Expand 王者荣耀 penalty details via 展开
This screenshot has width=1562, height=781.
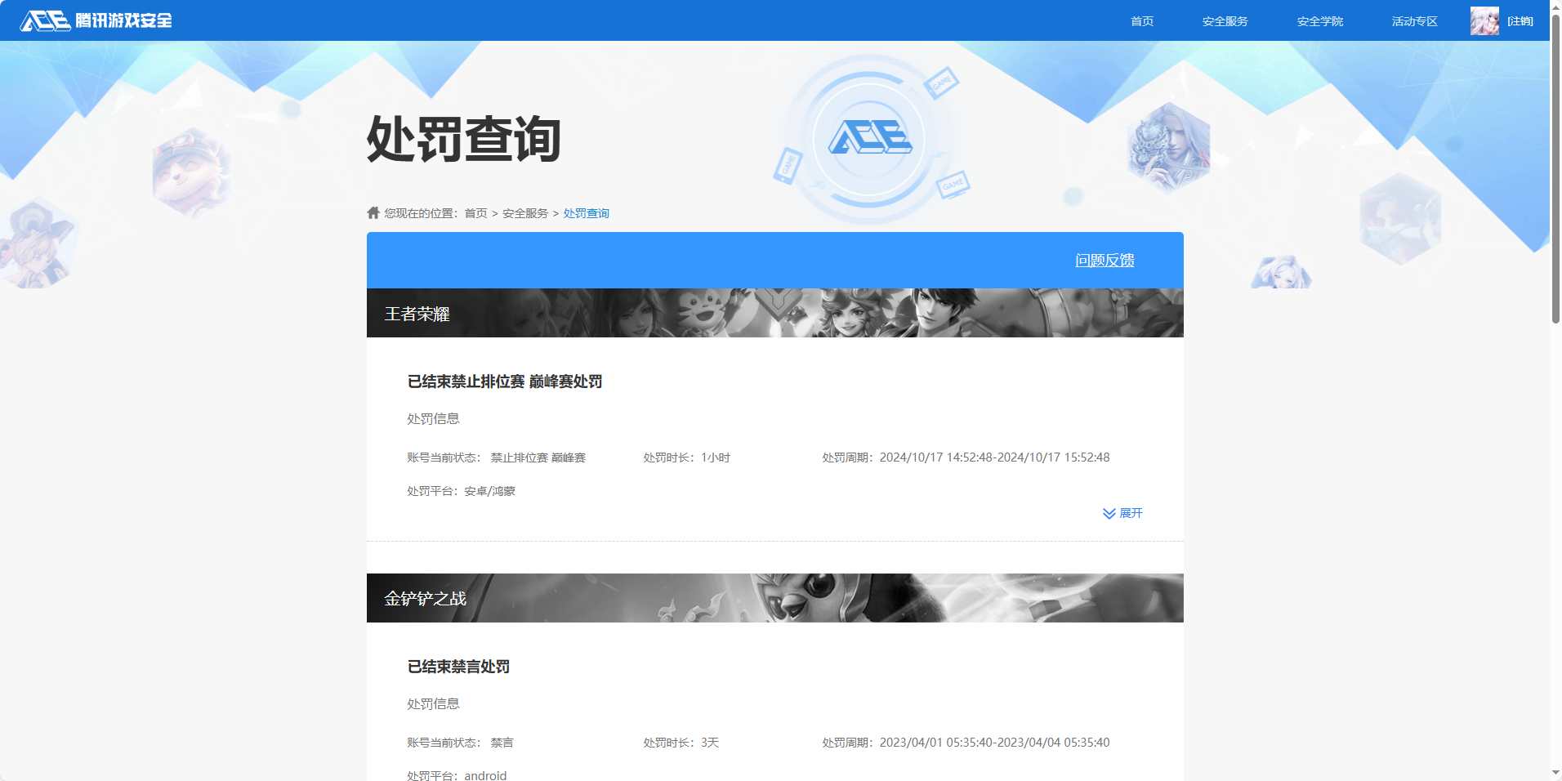point(1131,513)
